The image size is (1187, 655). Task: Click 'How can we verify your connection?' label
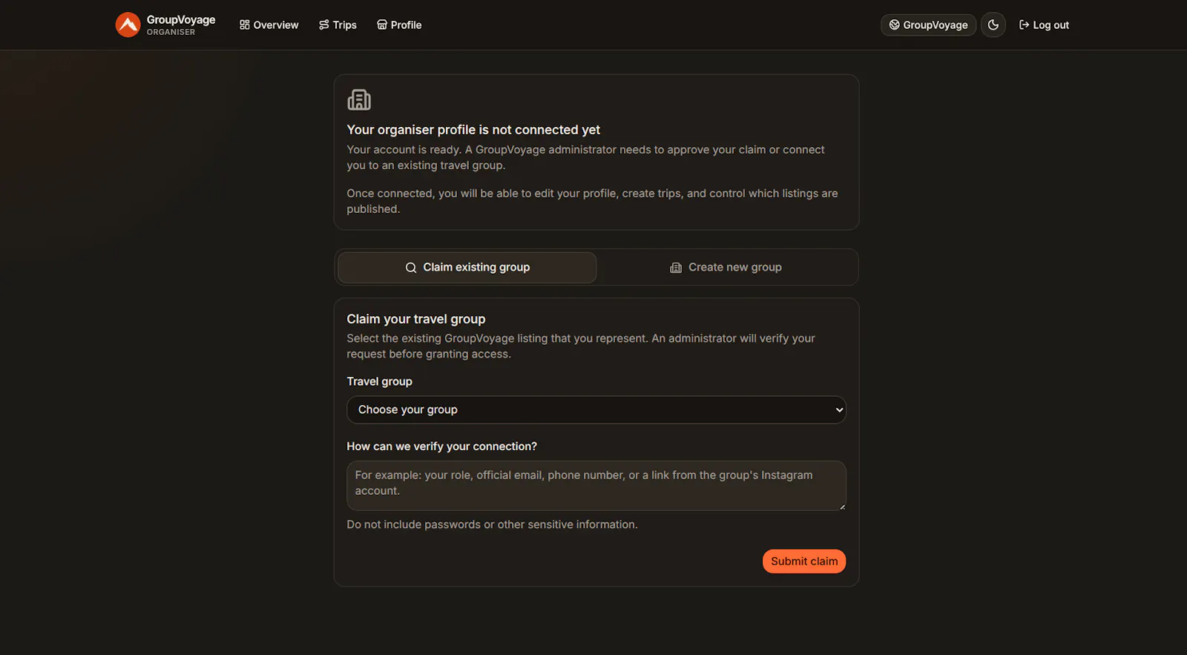[x=441, y=447]
